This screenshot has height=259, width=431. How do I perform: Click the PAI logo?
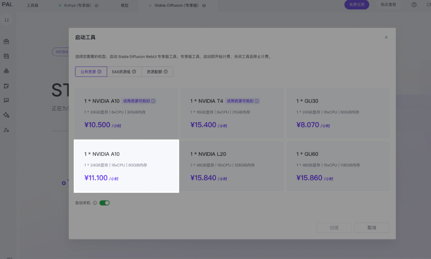[x=7, y=4]
